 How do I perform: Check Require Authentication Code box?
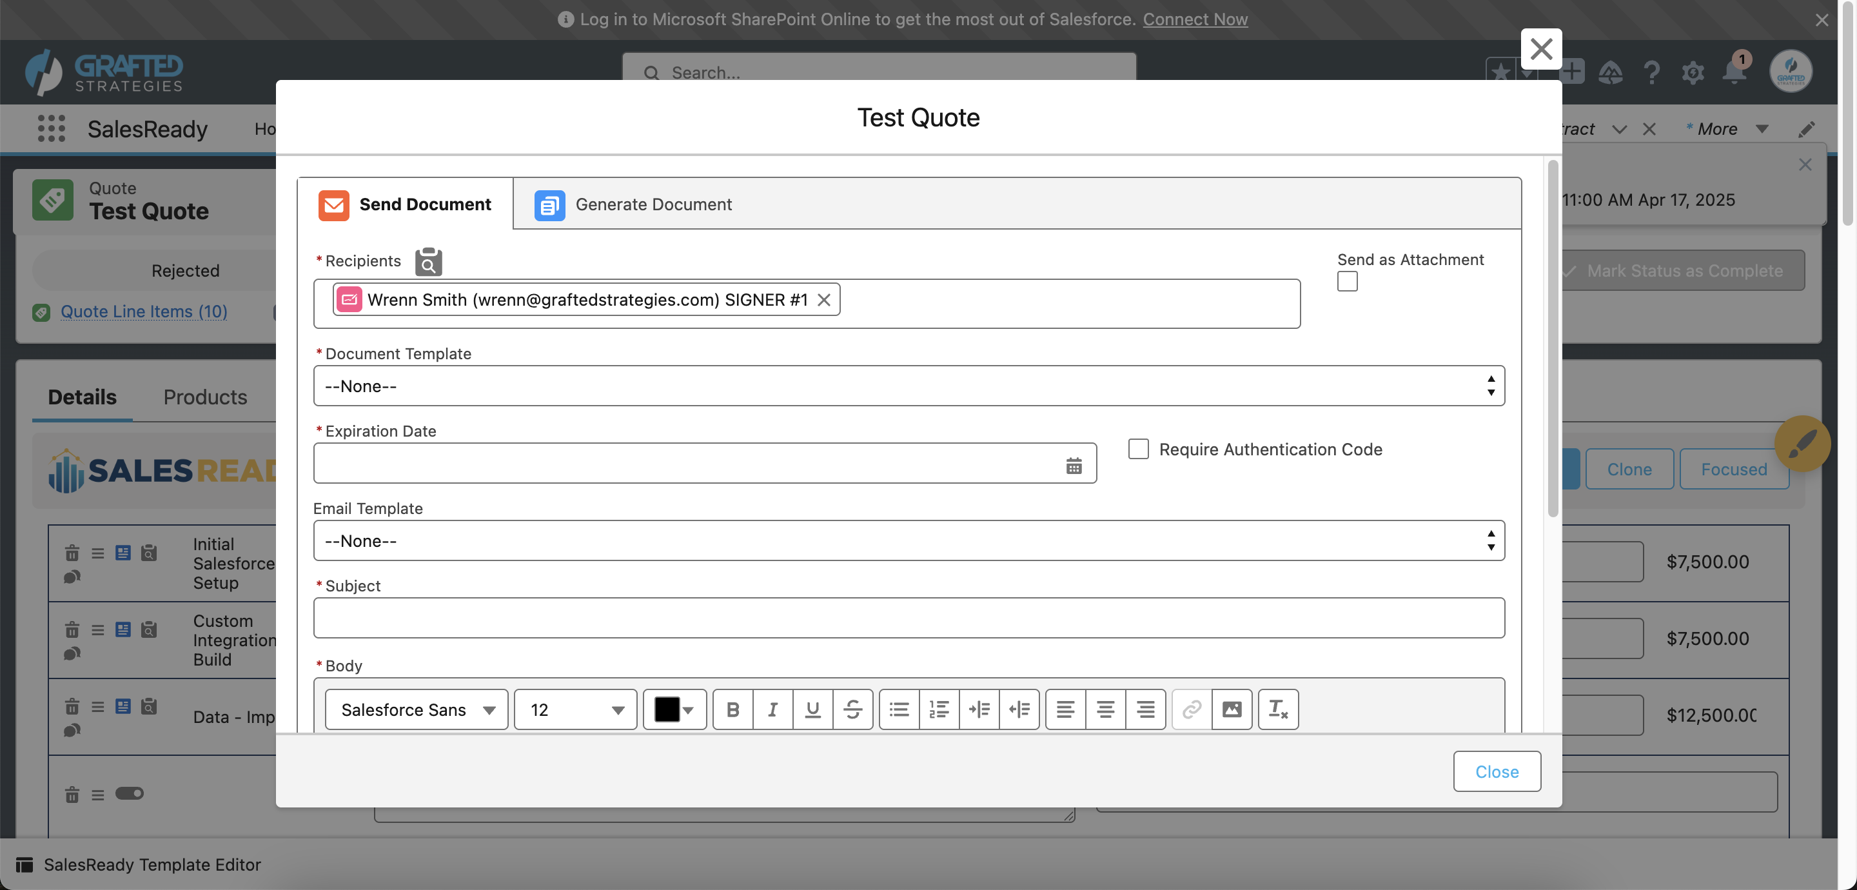[x=1138, y=450]
